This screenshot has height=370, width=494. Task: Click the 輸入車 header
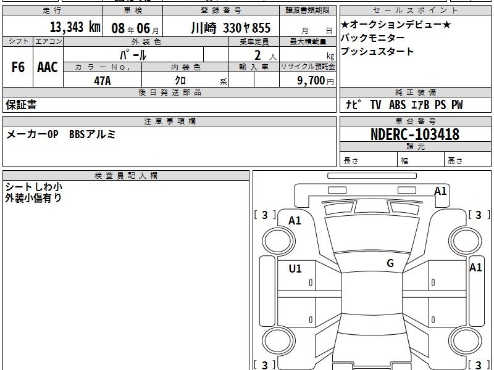pyautogui.click(x=254, y=67)
